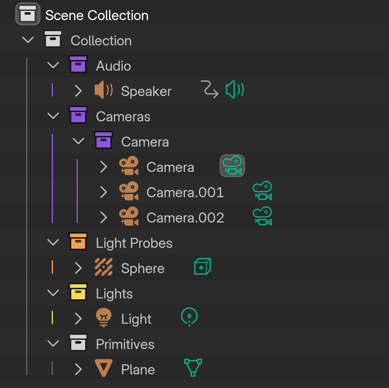Viewport: 389px width, 388px height.
Task: Select the Light Probes collection name
Action: tap(134, 243)
